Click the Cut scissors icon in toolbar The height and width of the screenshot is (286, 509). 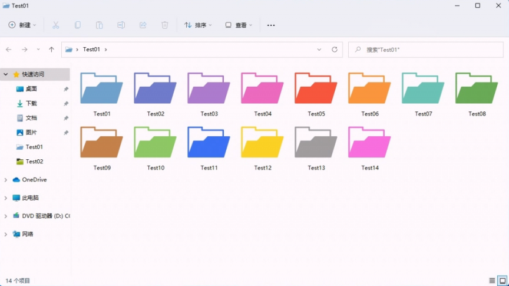(56, 25)
